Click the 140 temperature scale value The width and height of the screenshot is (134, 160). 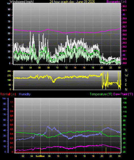click(125, 98)
